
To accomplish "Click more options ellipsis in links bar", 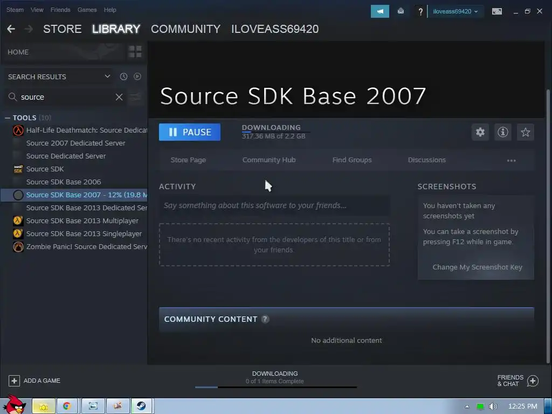I will (511, 161).
